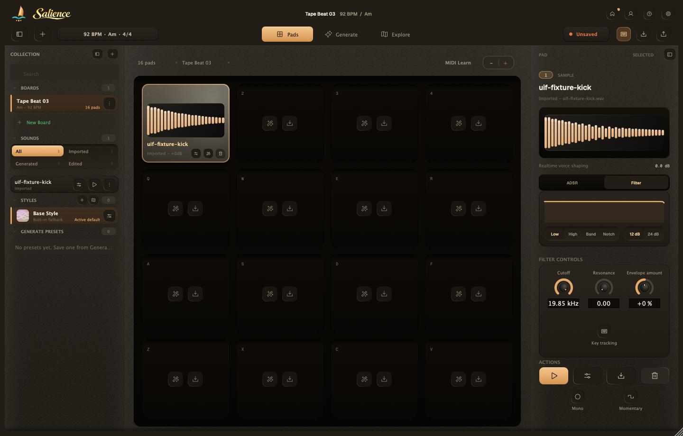Filter sounds by Imported
This screenshot has height=436, width=683.
click(x=91, y=151)
